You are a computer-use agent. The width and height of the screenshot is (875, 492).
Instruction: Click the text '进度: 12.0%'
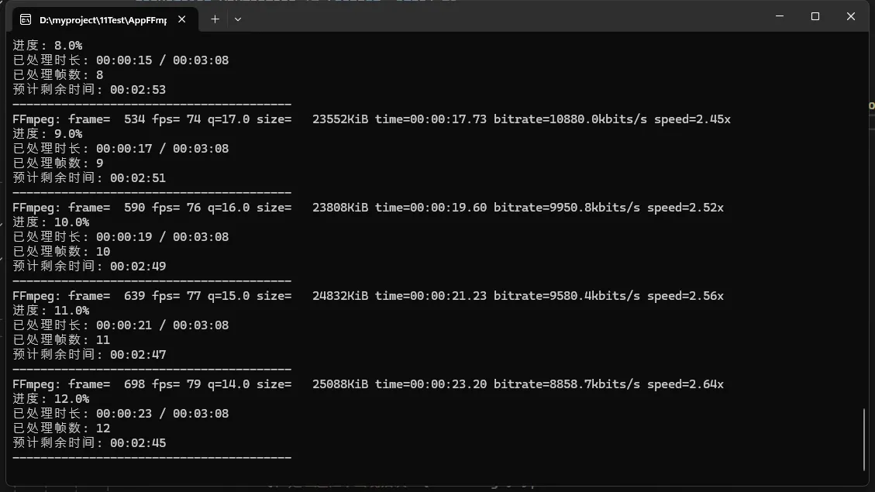tap(51, 399)
